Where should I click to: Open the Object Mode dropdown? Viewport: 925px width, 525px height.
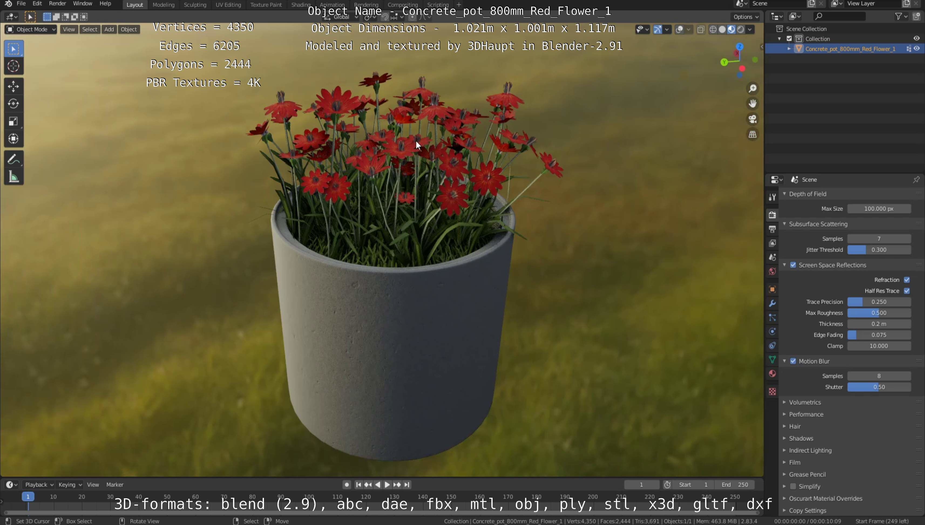click(x=31, y=30)
